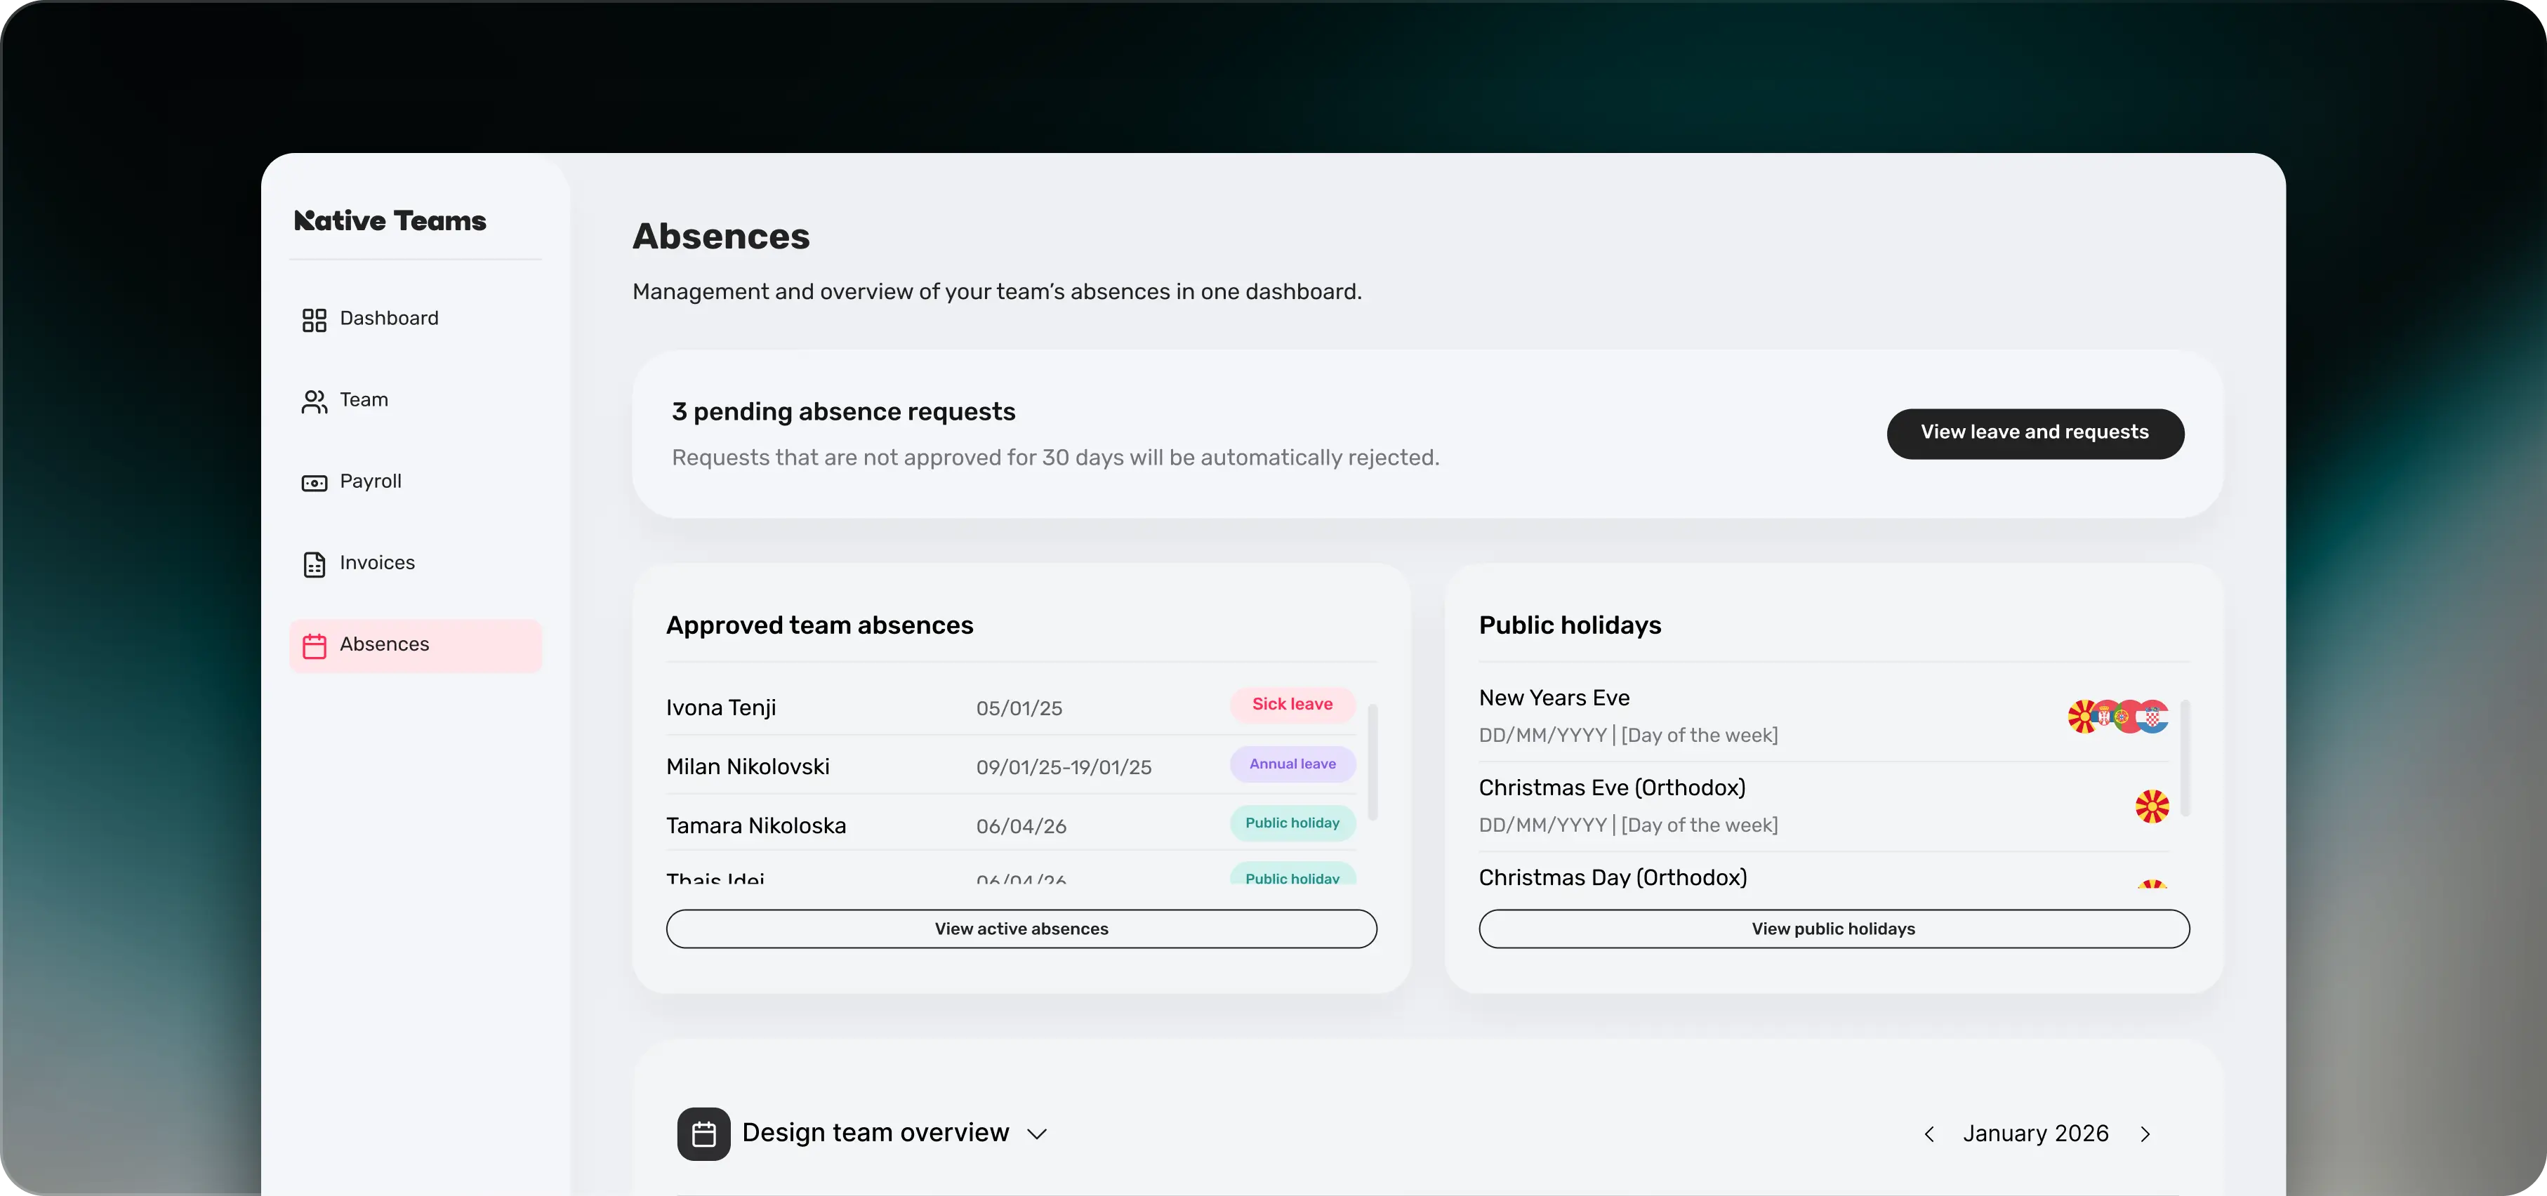Advance to next month with right arrow
Screen dimensions: 2547x1196
coord(2145,1134)
